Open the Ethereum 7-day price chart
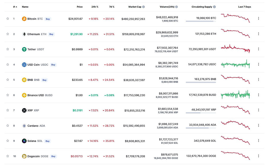 [235, 33]
